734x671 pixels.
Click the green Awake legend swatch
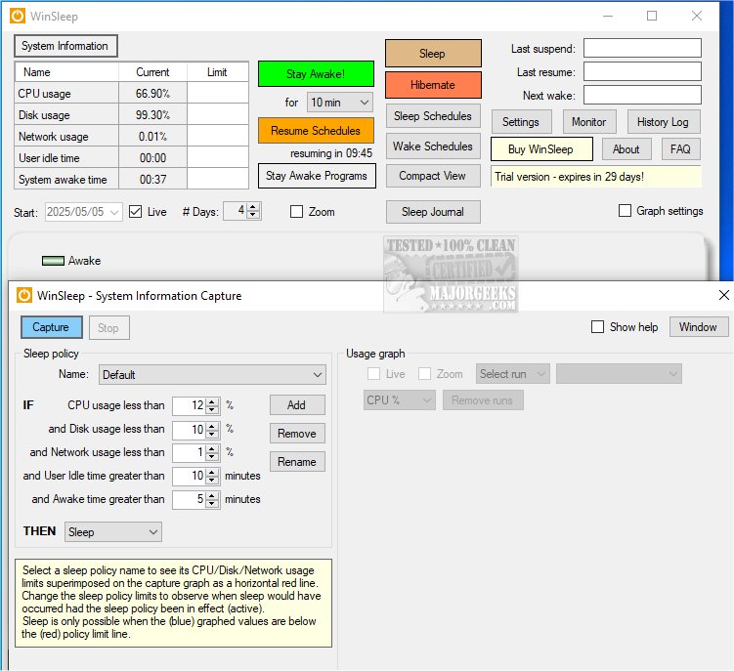click(53, 261)
